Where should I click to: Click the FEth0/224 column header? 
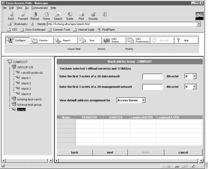89,117
